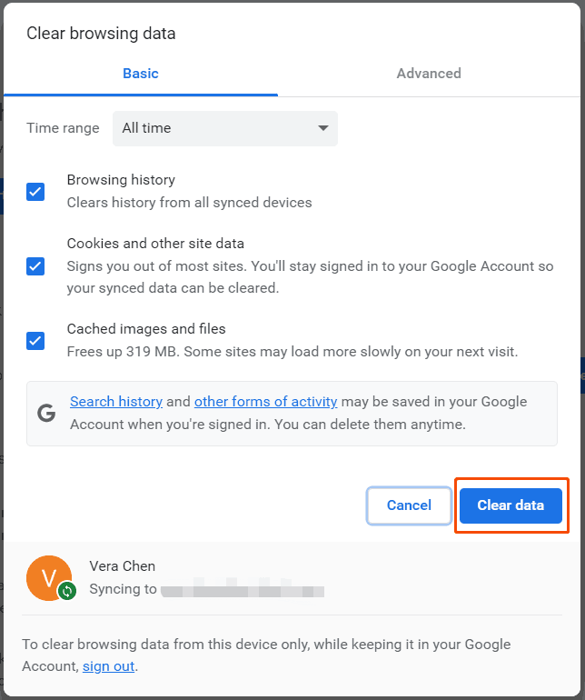The width and height of the screenshot is (585, 700).
Task: Click the sign out link
Action: coord(108,666)
